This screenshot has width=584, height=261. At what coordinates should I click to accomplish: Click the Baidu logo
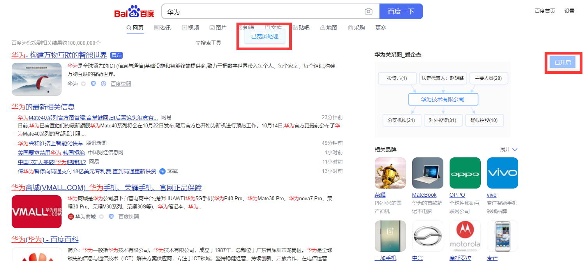134,12
